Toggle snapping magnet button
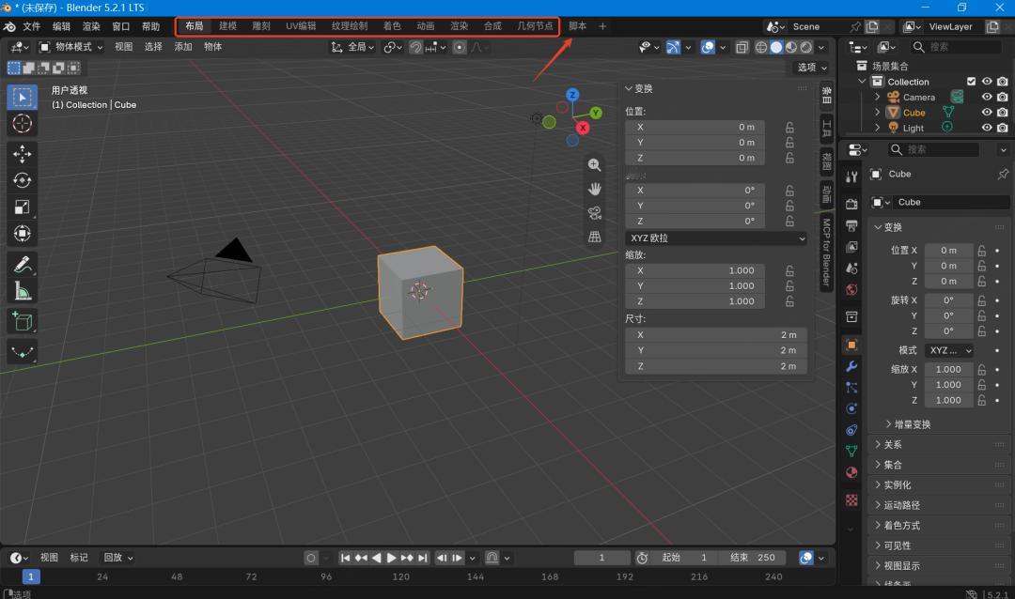This screenshot has width=1015, height=599. click(x=415, y=47)
